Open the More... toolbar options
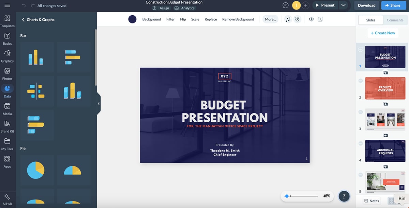The height and width of the screenshot is (208, 409). pos(270,19)
